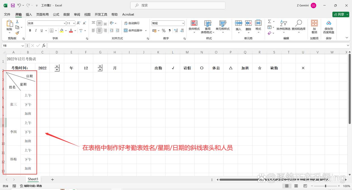Apply red font color swatch
The height and width of the screenshot is (190, 352).
71,31
